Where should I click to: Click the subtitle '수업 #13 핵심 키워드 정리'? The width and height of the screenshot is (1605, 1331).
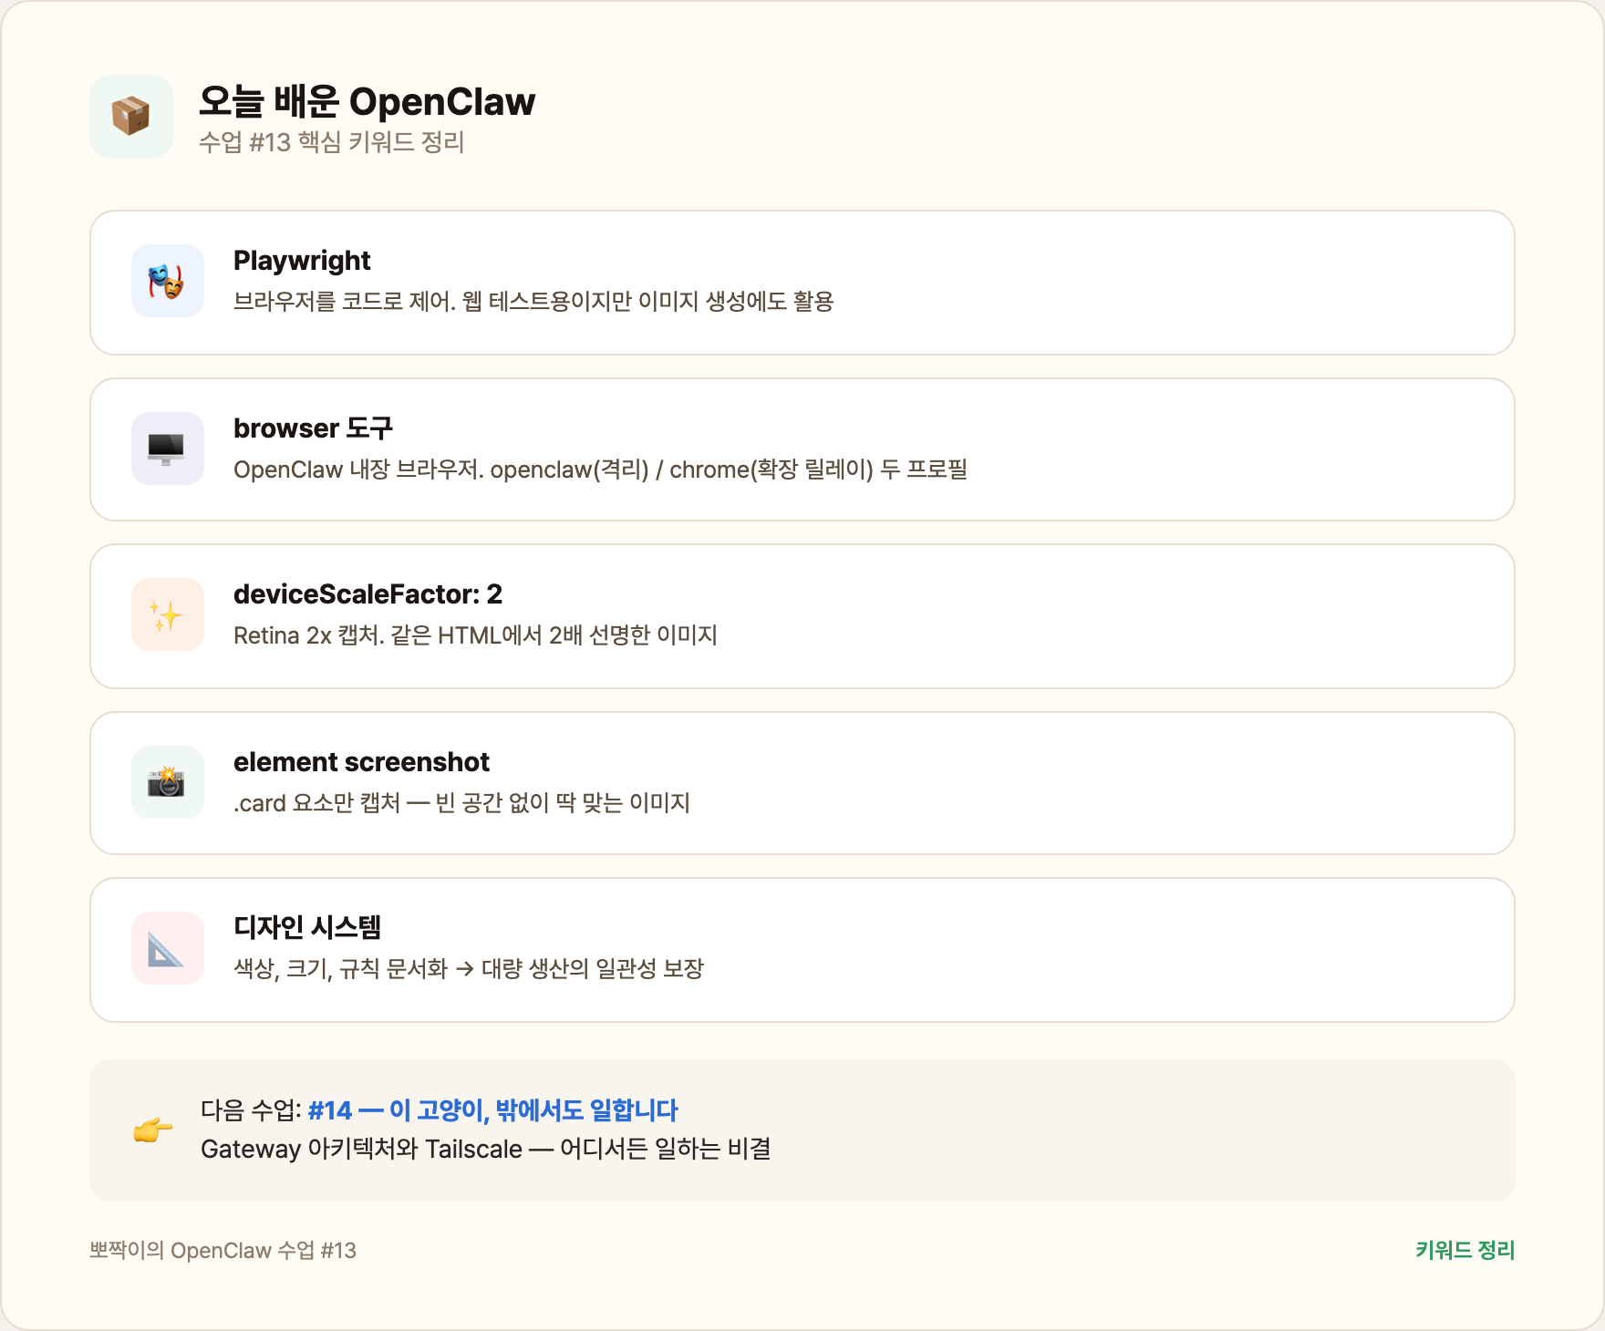[x=332, y=143]
